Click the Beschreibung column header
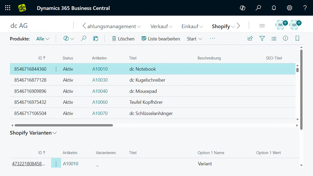This screenshot has width=313, height=176. click(209, 58)
